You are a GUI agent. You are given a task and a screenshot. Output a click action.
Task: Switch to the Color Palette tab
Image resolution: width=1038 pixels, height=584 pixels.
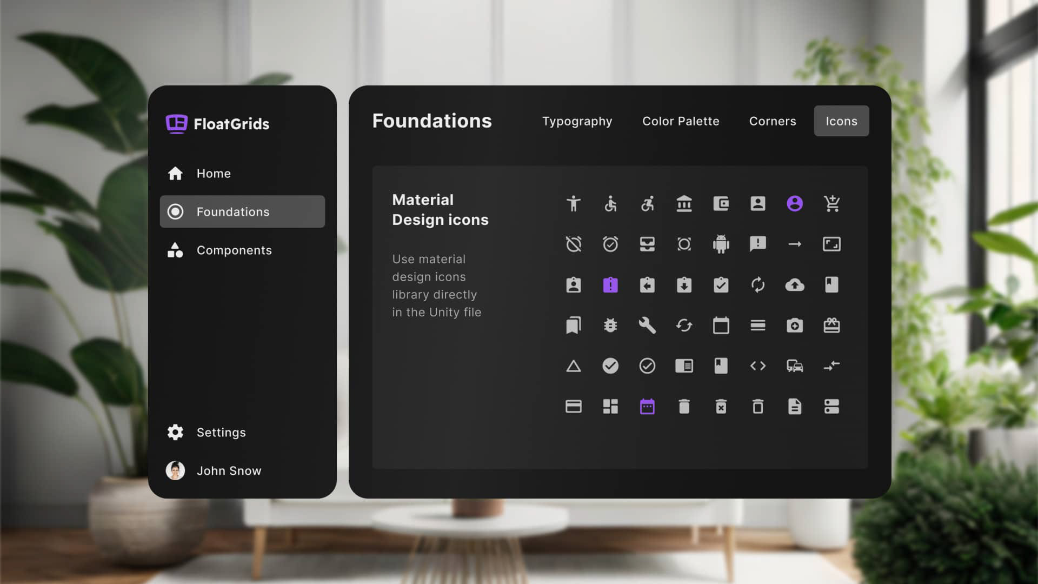(681, 121)
